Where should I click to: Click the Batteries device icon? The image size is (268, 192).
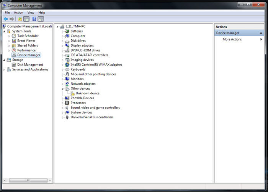pyautogui.click(x=67, y=31)
